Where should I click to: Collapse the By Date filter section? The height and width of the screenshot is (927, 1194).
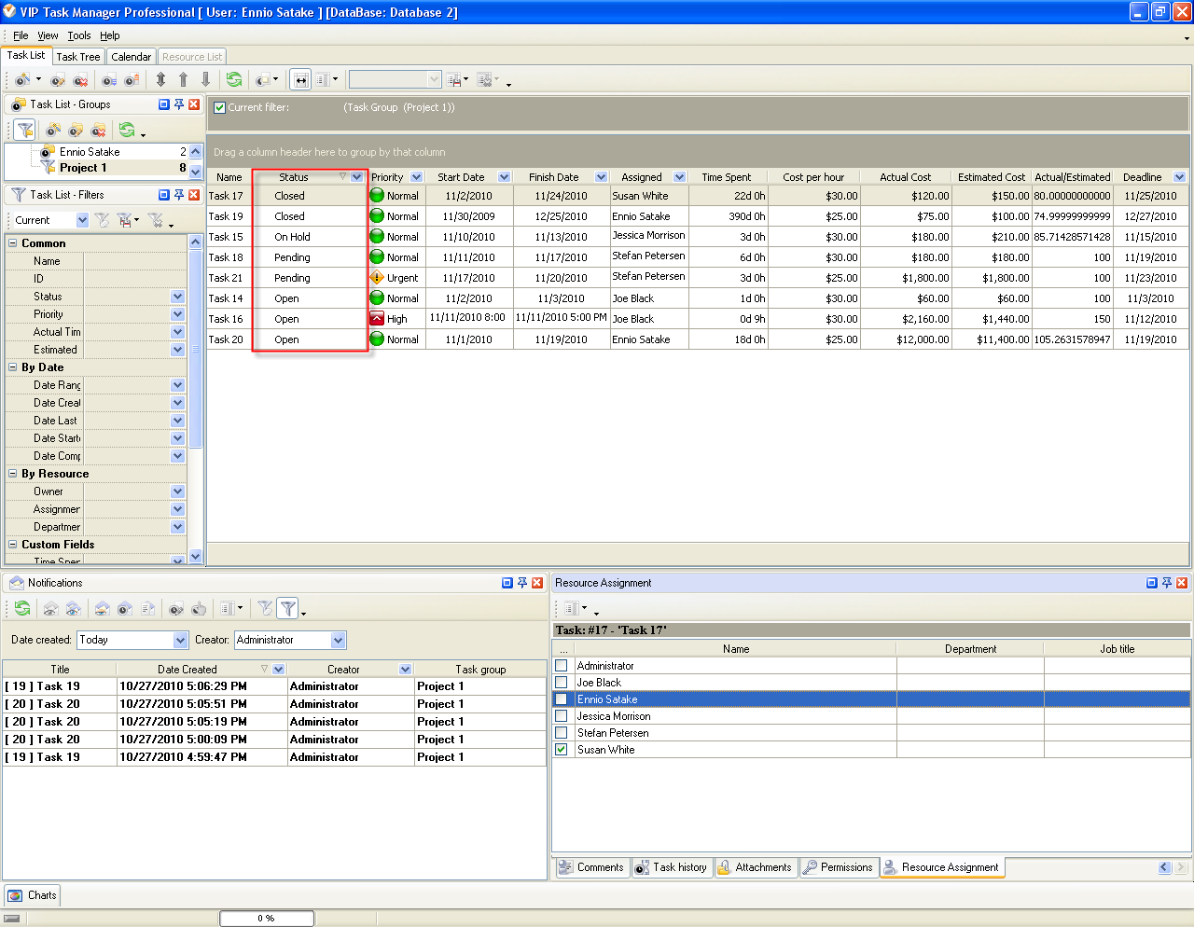(13, 367)
